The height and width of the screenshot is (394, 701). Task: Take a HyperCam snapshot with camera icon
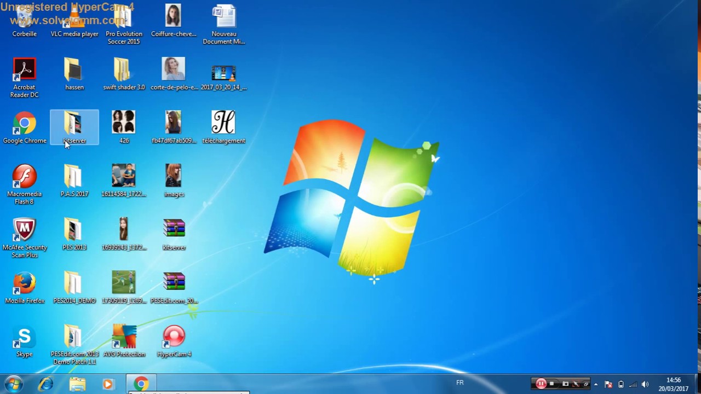(565, 384)
